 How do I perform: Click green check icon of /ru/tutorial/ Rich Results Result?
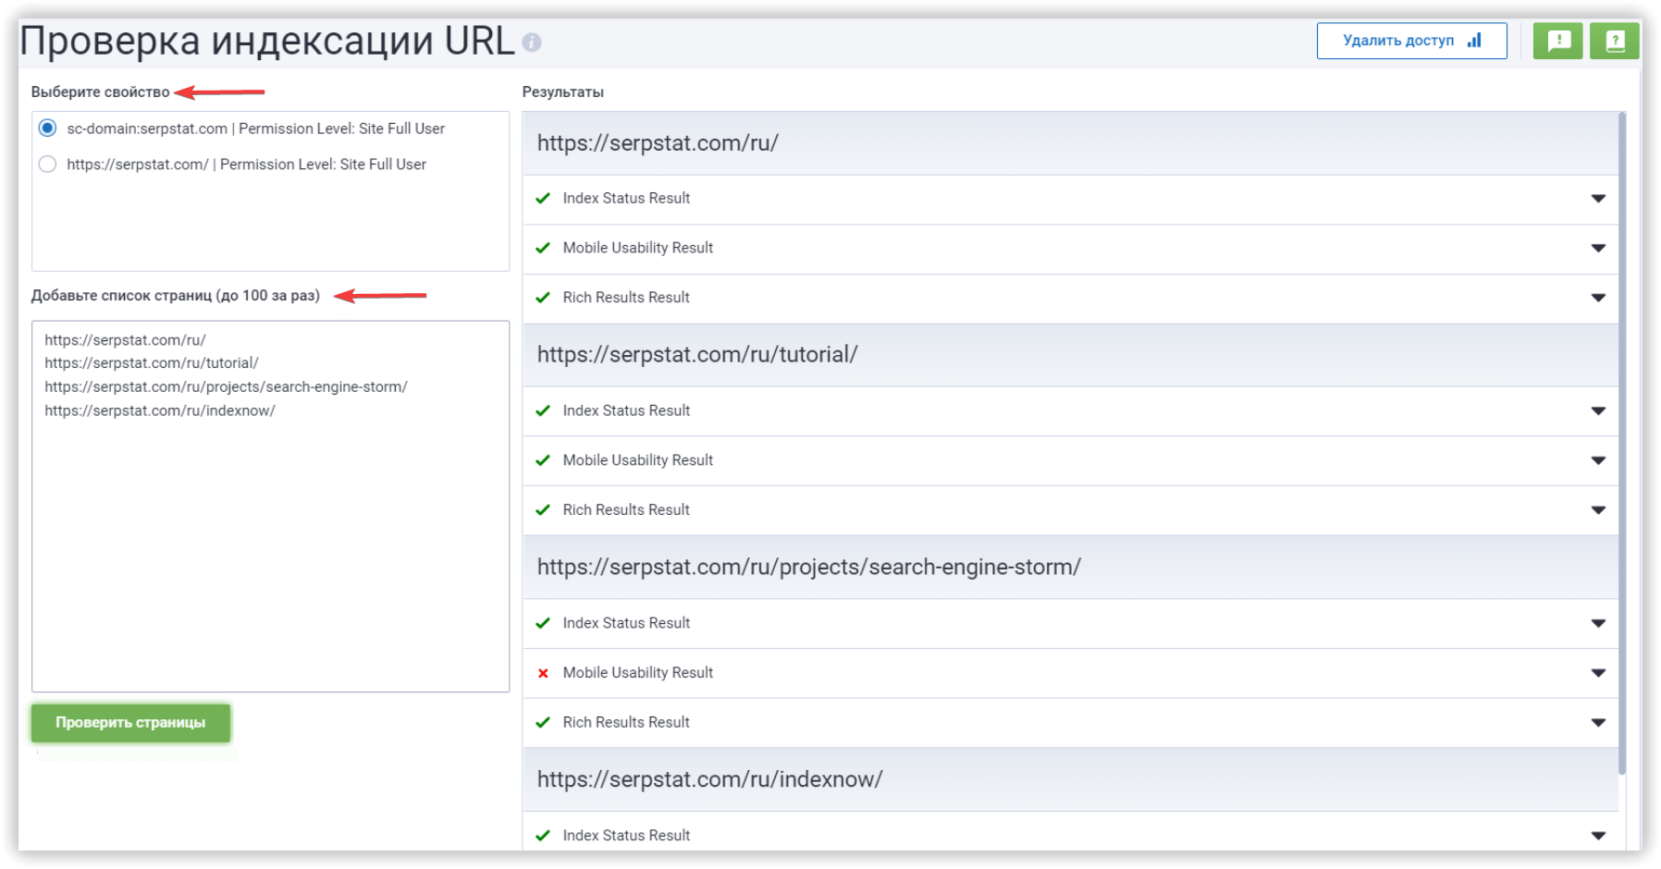[543, 510]
